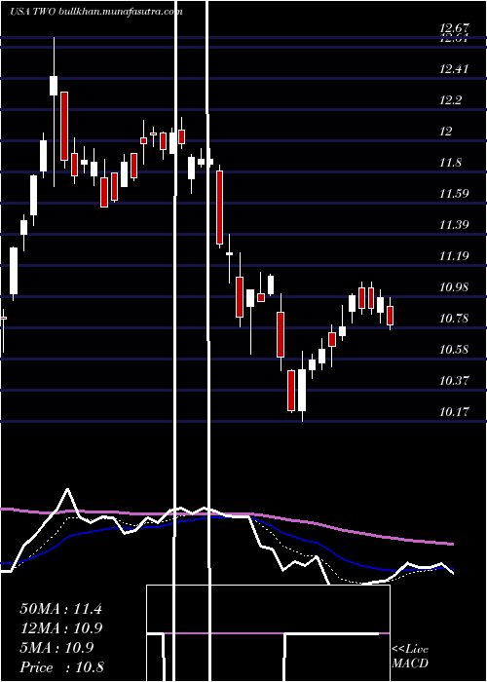Click the 12.67 price axis label

coord(455,28)
